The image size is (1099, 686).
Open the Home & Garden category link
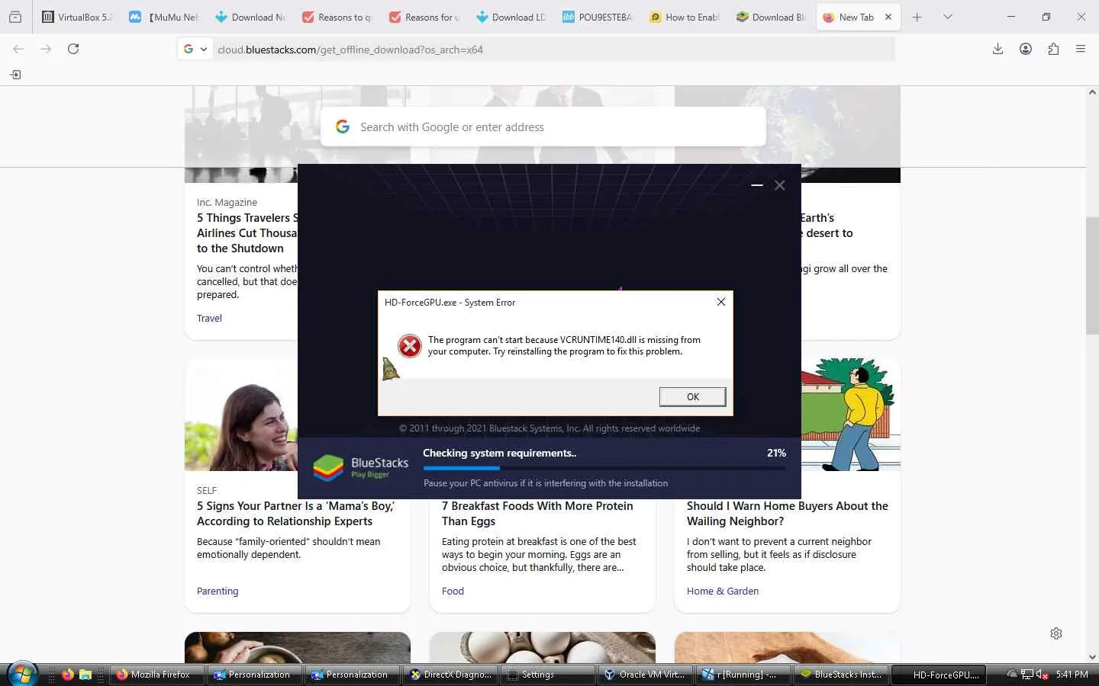[723, 591]
